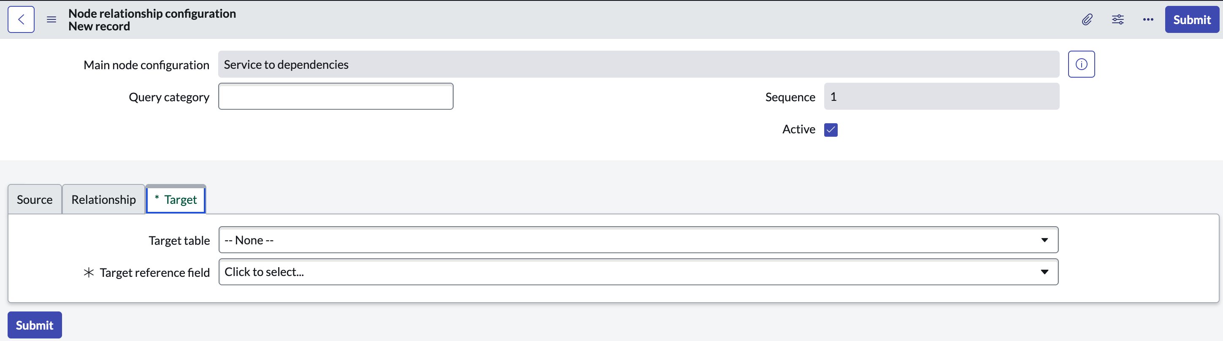Expand the Target table dropdown

pyautogui.click(x=638, y=240)
